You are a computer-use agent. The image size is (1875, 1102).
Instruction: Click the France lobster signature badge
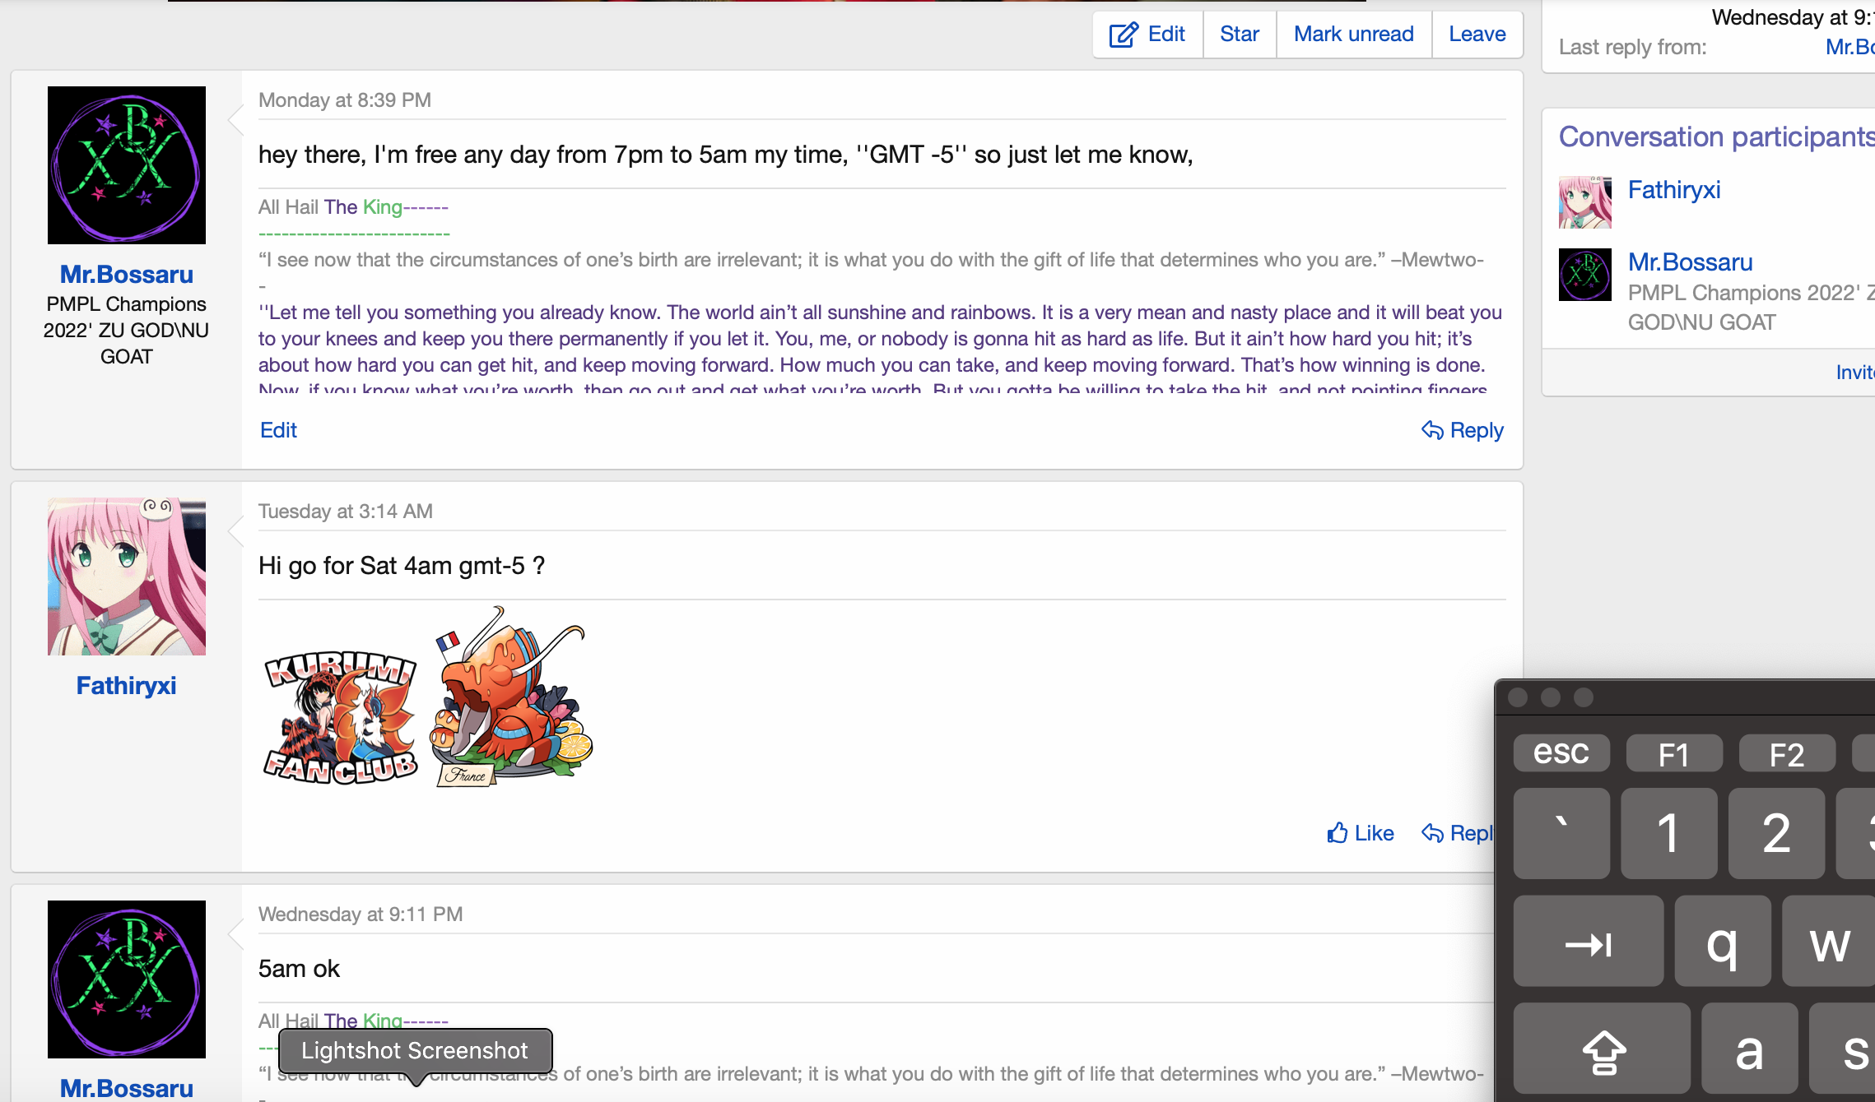512,697
